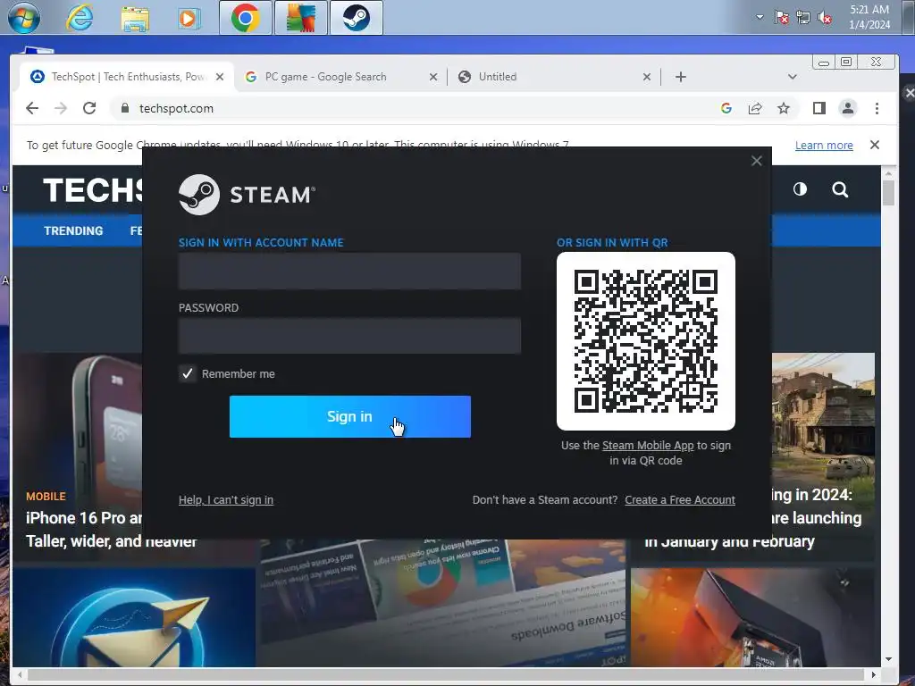Open the Windows Start menu orb

coord(24,18)
